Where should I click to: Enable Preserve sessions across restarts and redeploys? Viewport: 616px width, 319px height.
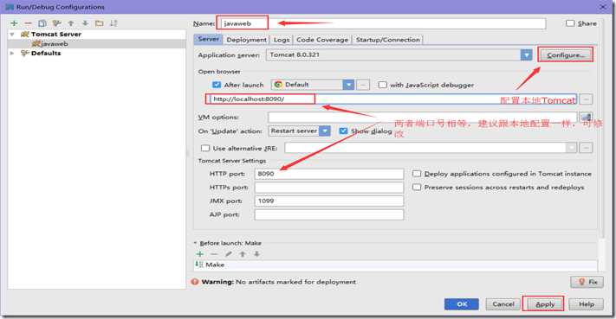(x=417, y=187)
